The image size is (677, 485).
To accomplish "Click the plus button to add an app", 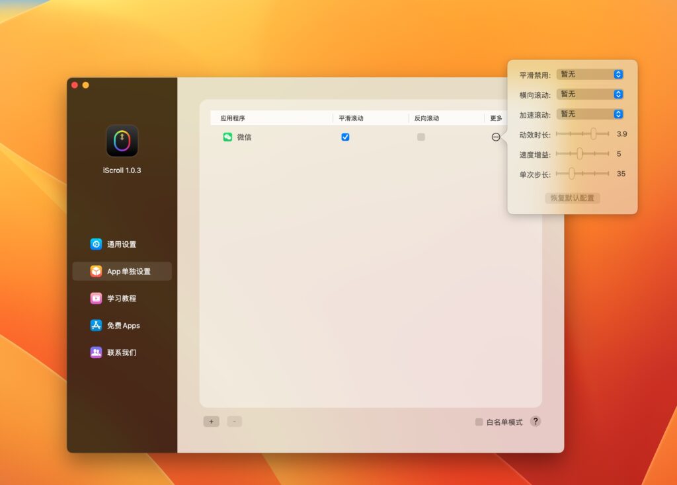I will tap(211, 421).
